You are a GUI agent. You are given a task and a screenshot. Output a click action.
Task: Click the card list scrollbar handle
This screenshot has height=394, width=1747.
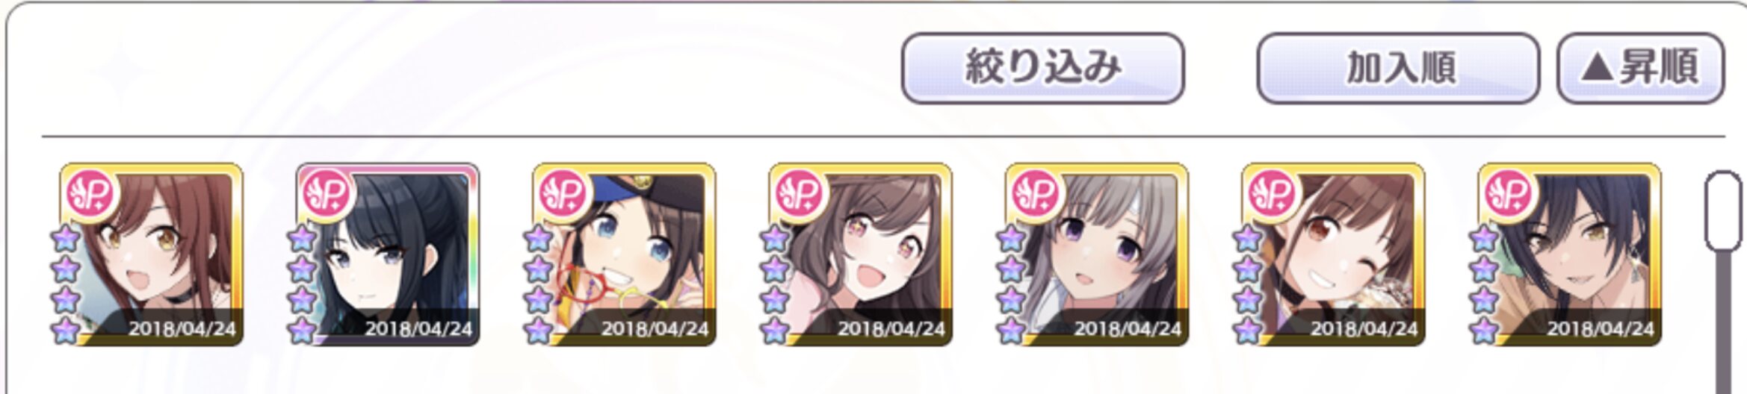tap(1723, 211)
